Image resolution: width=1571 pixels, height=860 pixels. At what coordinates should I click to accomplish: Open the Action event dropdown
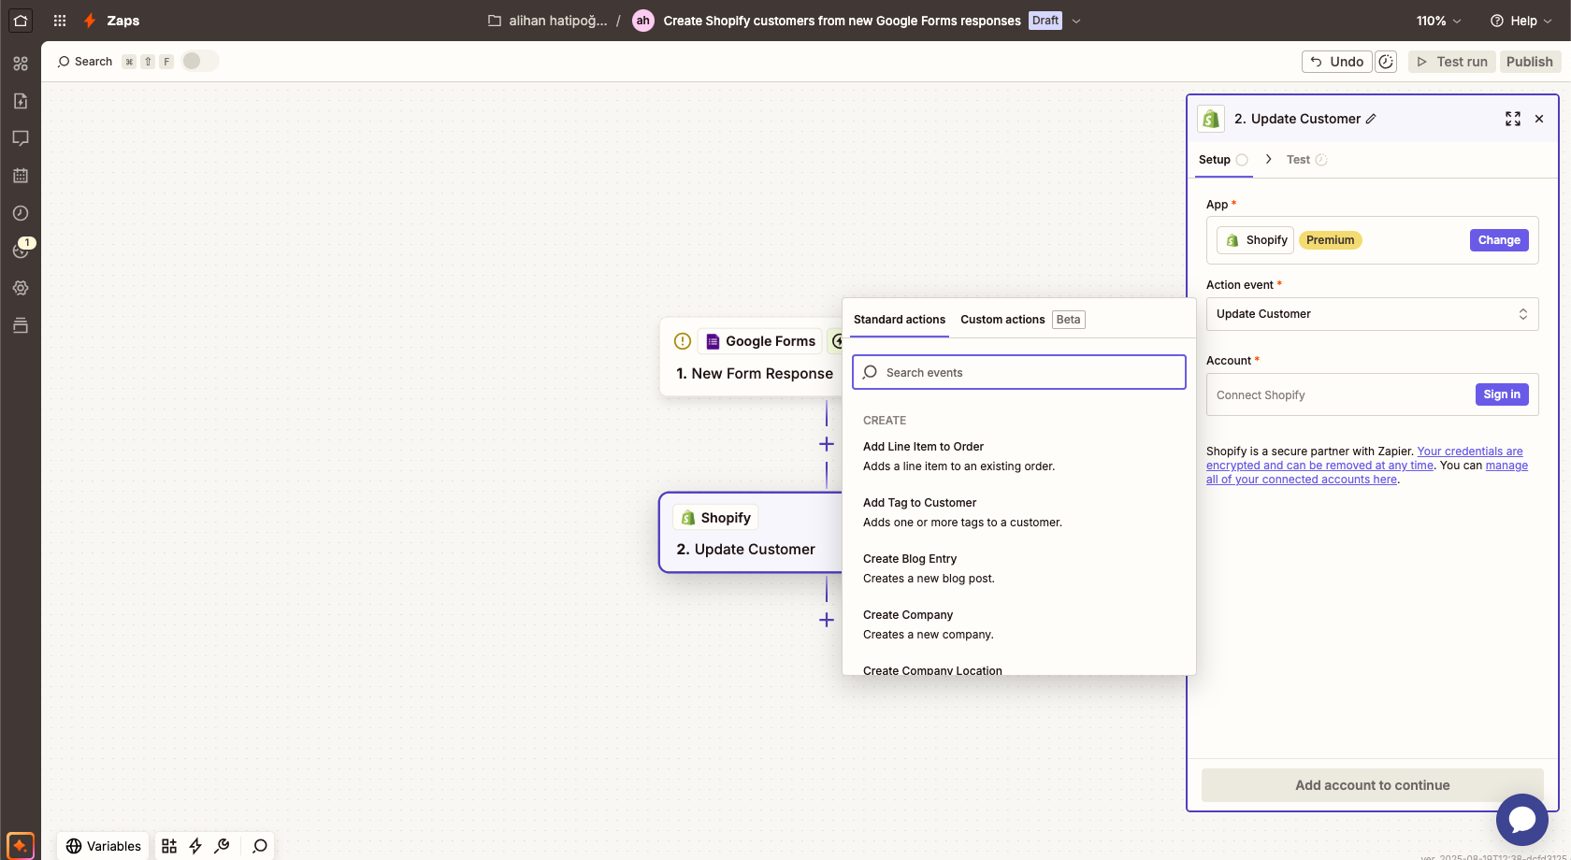tap(1371, 314)
